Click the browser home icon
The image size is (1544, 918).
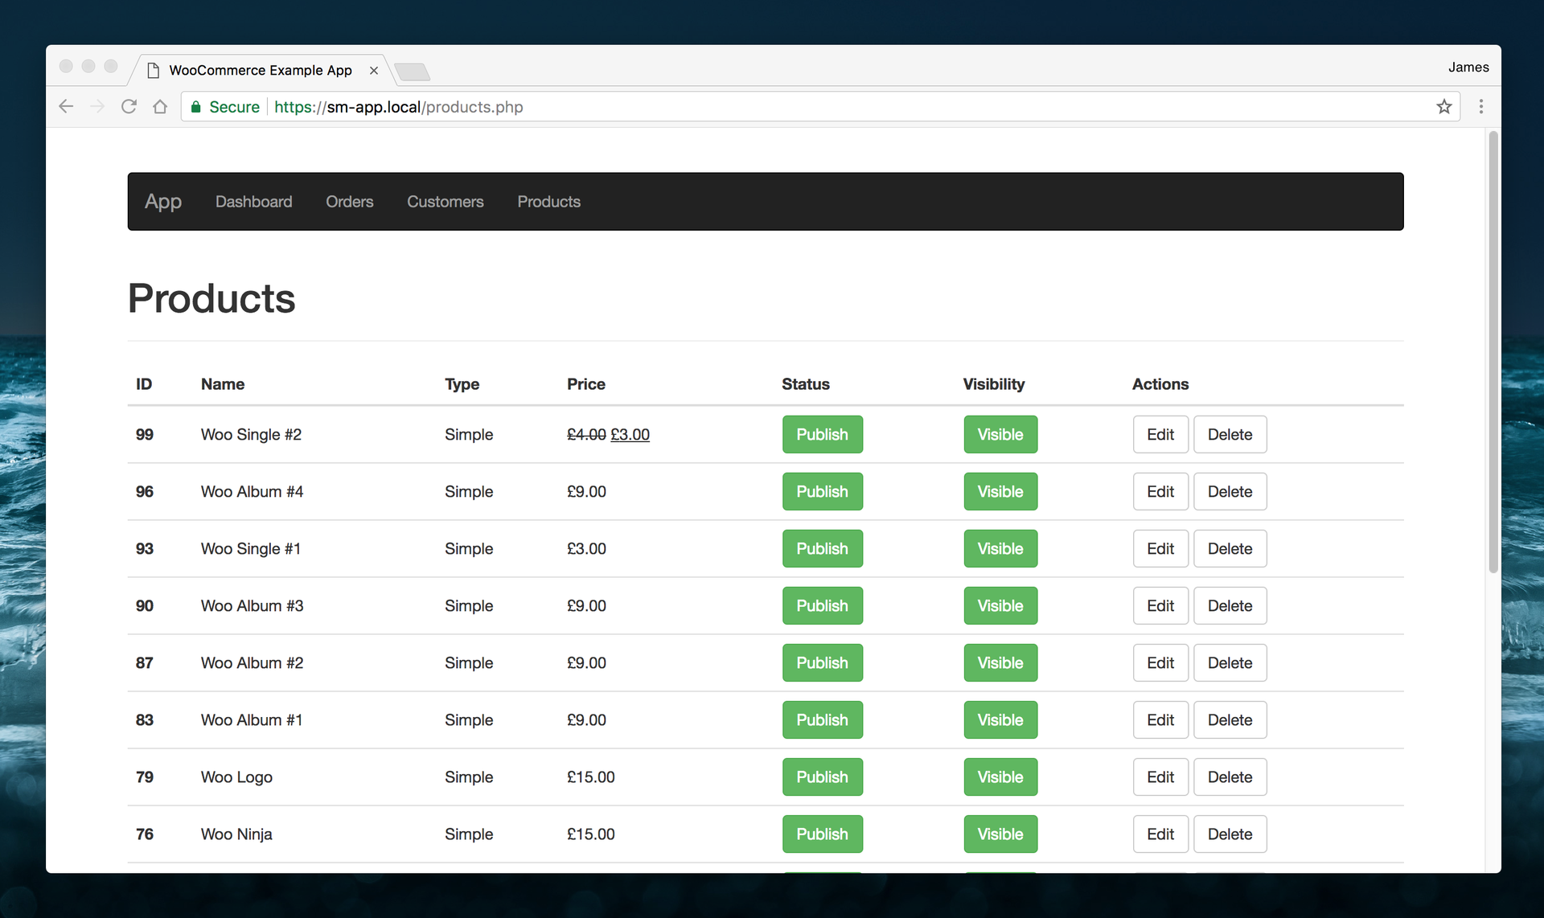point(160,106)
